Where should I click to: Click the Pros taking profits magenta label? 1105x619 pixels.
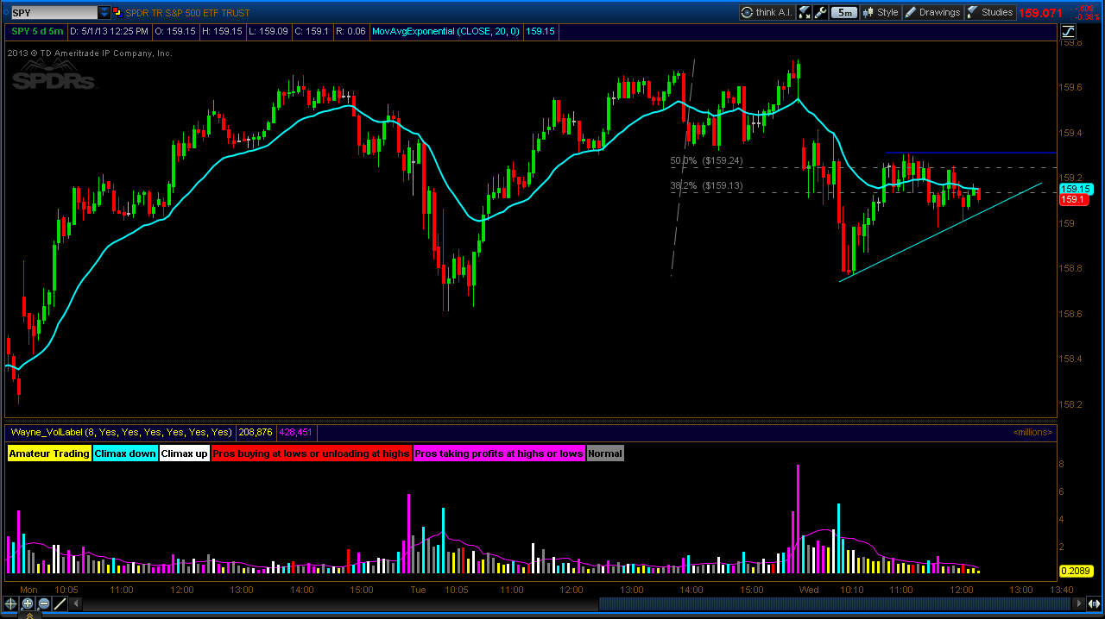(499, 453)
